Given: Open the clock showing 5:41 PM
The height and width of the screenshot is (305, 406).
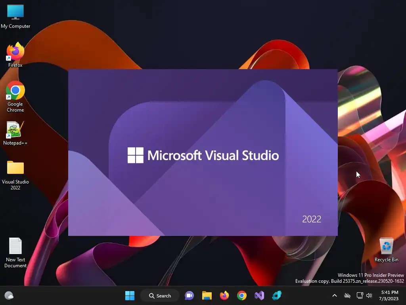Looking at the screenshot, I should (x=389, y=295).
